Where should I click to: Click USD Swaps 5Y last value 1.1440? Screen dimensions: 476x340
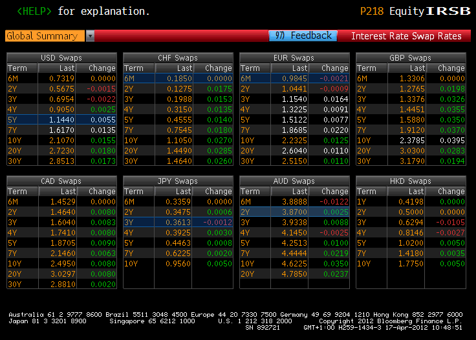coord(61,119)
